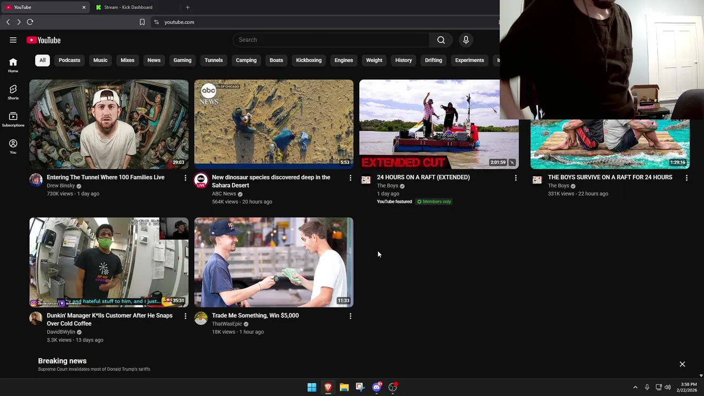704x396 pixels.
Task: Open options for New dinosaur species video
Action: 350,178
